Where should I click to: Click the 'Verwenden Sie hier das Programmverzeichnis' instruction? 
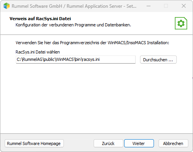tap(92, 43)
